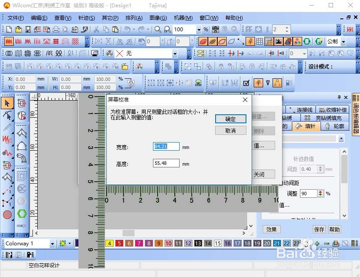The width and height of the screenshot is (360, 277).
Task: Select the red hatched circle fill tool
Action: point(7,214)
